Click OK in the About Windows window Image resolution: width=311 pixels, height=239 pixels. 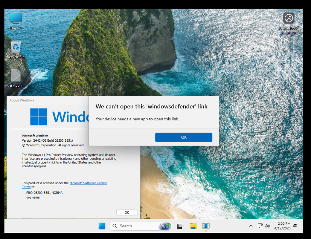[x=127, y=212]
